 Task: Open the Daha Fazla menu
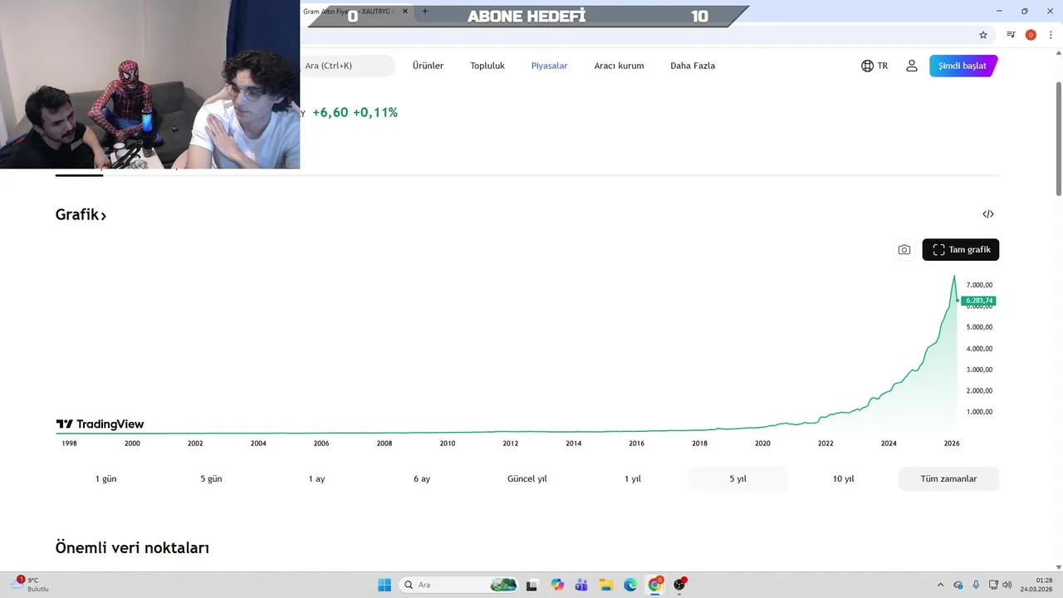coord(693,66)
